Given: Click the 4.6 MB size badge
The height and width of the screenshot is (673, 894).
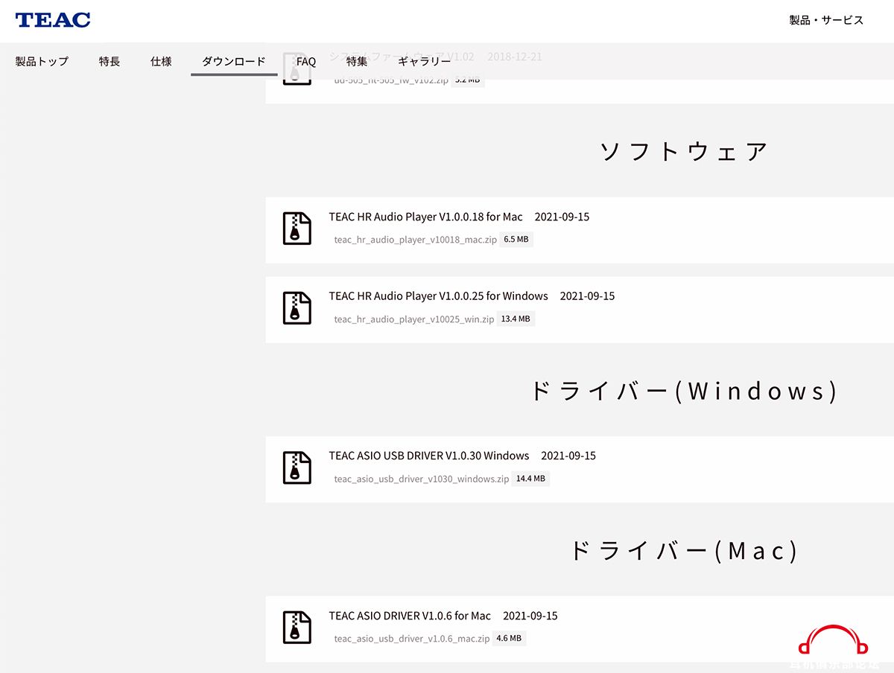Looking at the screenshot, I should click(509, 638).
